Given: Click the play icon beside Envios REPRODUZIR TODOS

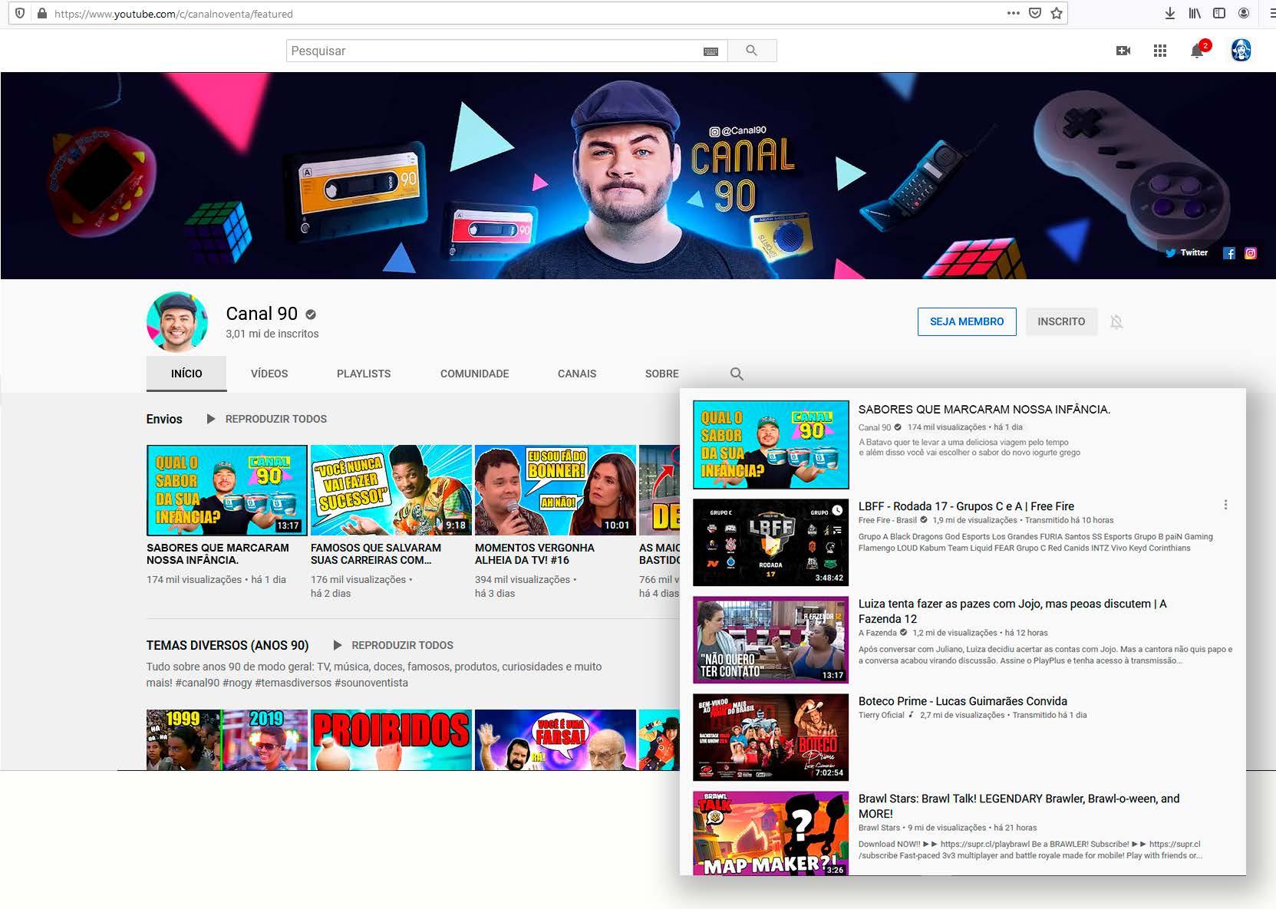Looking at the screenshot, I should [211, 419].
